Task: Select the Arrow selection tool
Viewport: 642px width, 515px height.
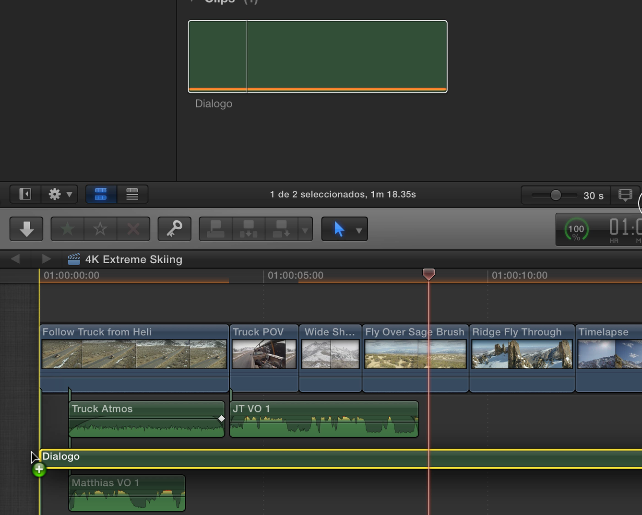Action: (339, 229)
